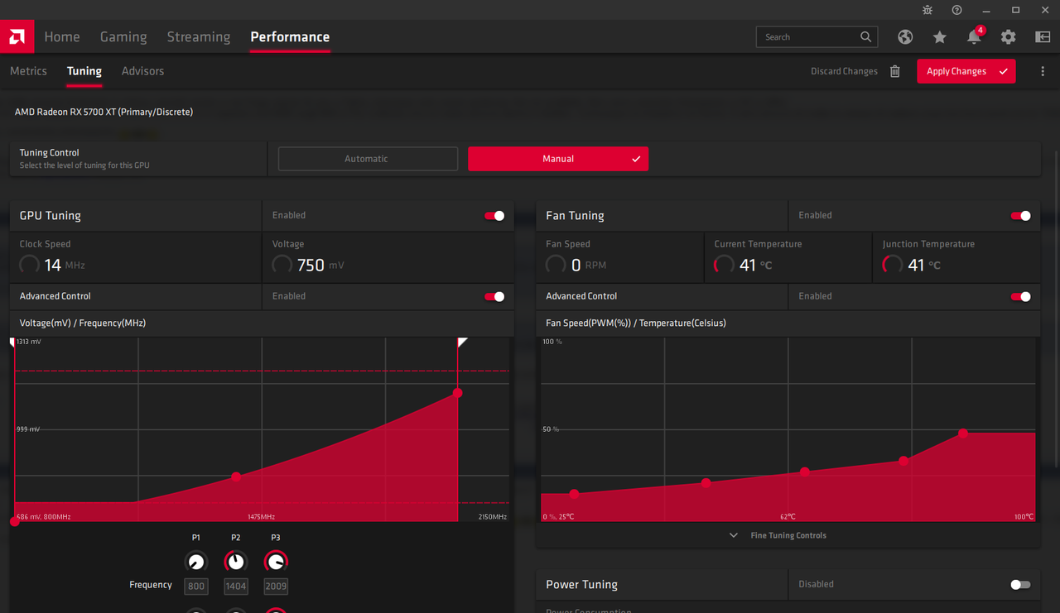Toggle Fan Tuning enabled switch

click(1021, 216)
